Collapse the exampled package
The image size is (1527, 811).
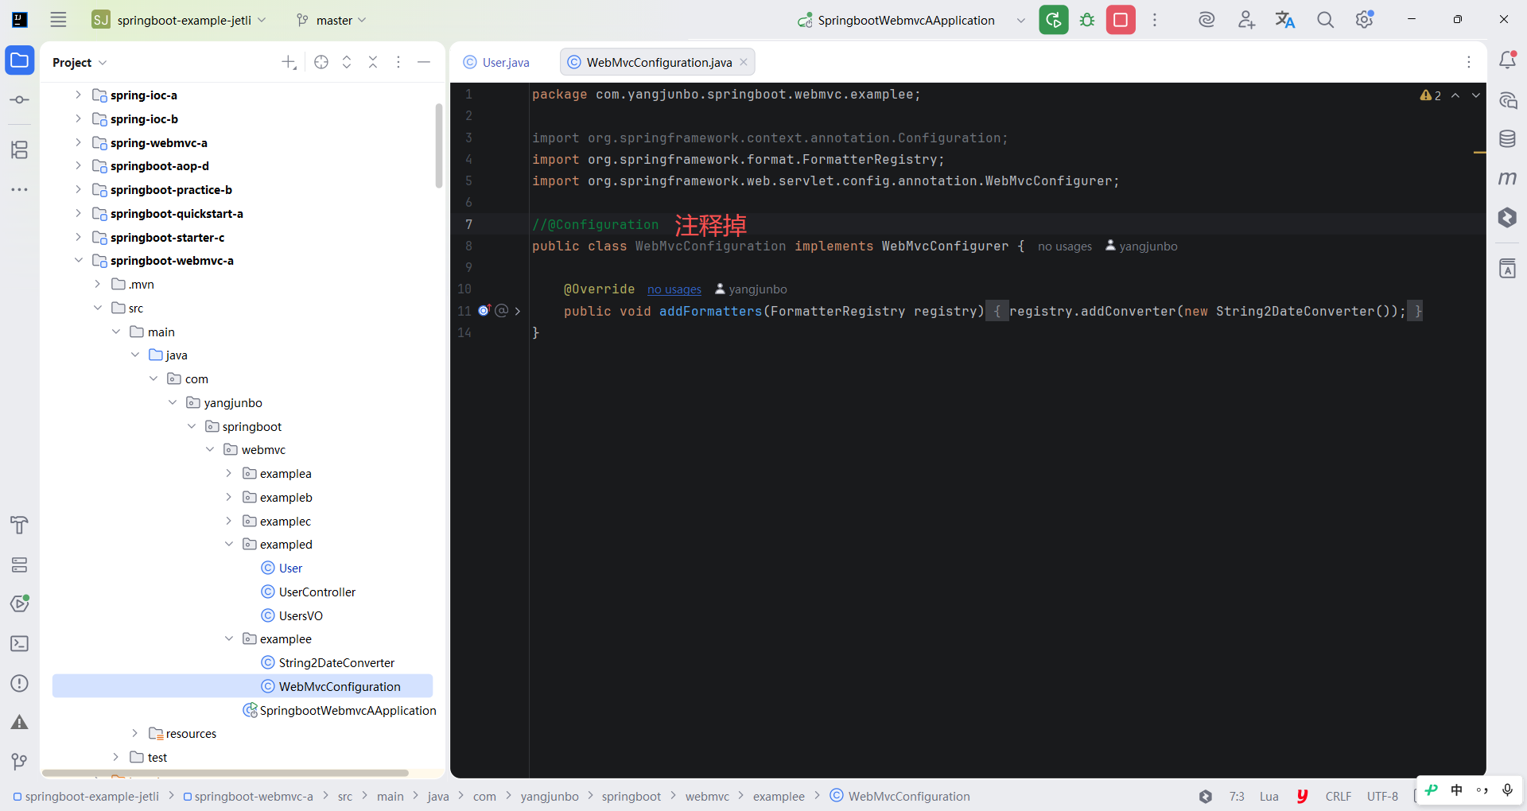pos(229,544)
